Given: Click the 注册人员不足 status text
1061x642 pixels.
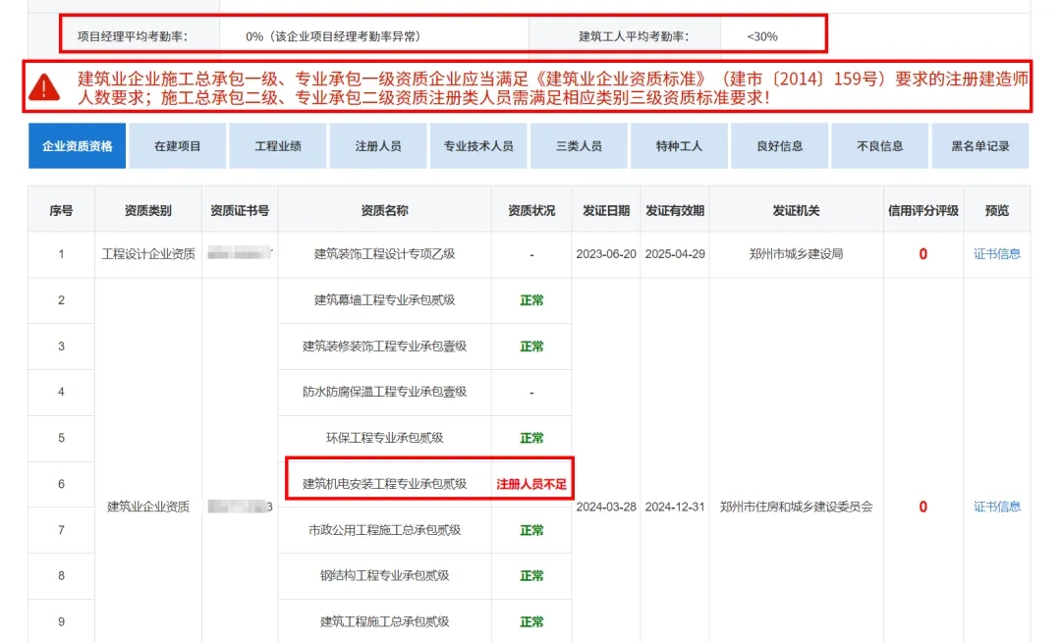Looking at the screenshot, I should pos(531,484).
